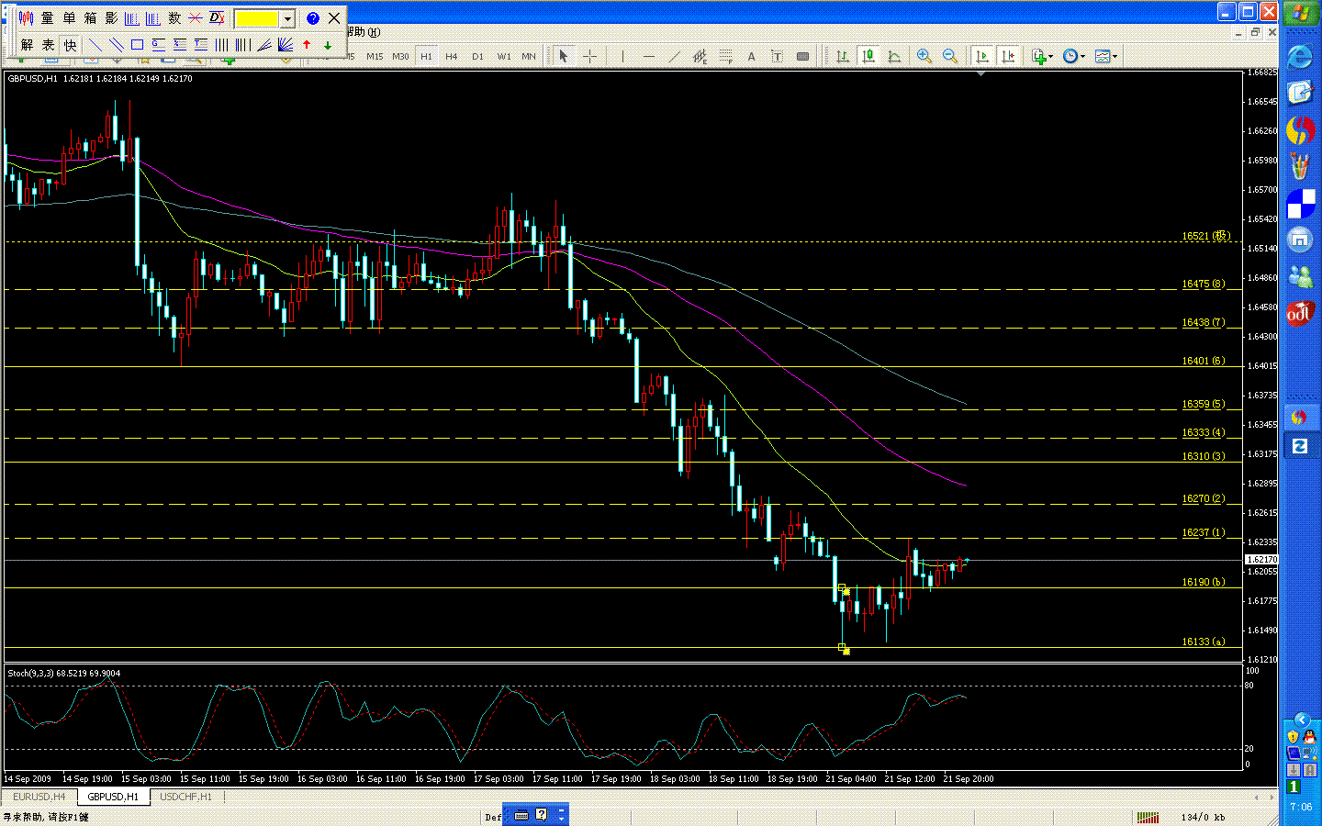
Task: Select the single blue trendline tool
Action: click(x=95, y=44)
